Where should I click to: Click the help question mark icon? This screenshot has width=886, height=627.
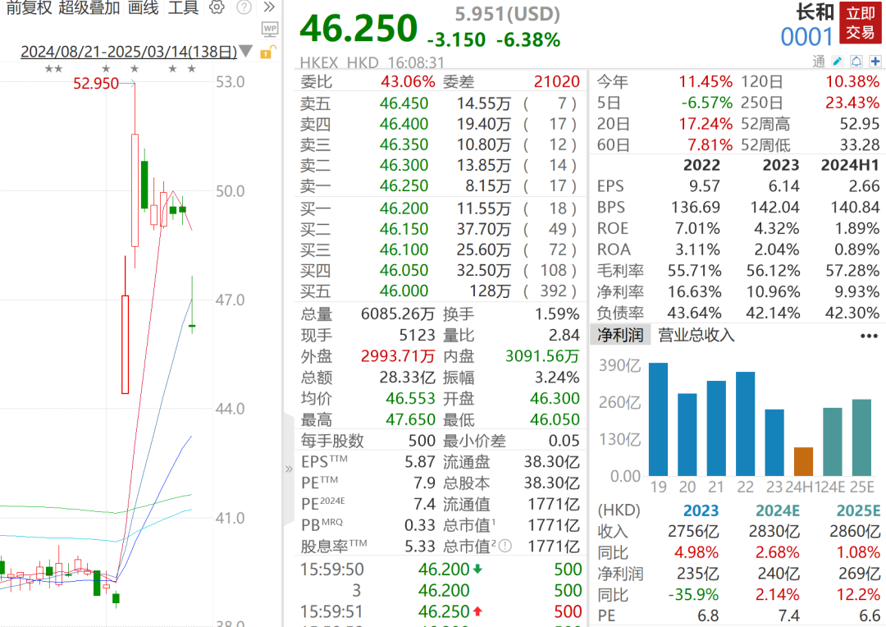pyautogui.click(x=244, y=8)
